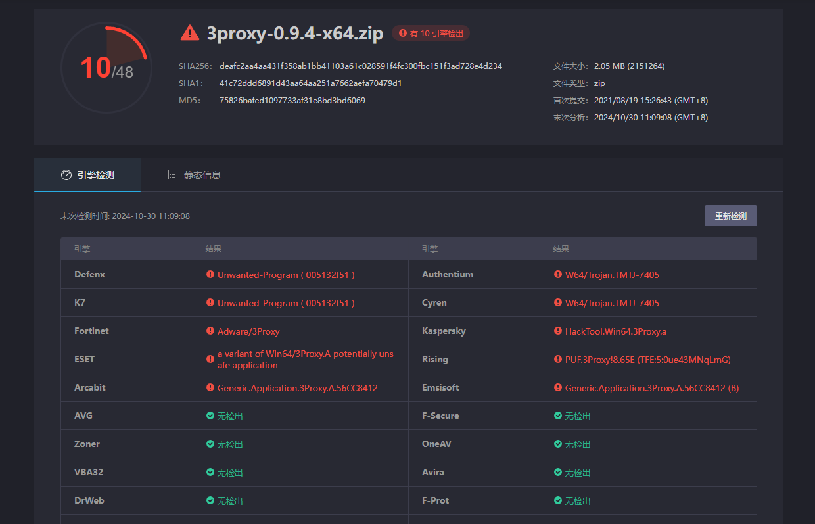The image size is (815, 524).
Task: Click the K7 engine name
Action: tap(80, 302)
